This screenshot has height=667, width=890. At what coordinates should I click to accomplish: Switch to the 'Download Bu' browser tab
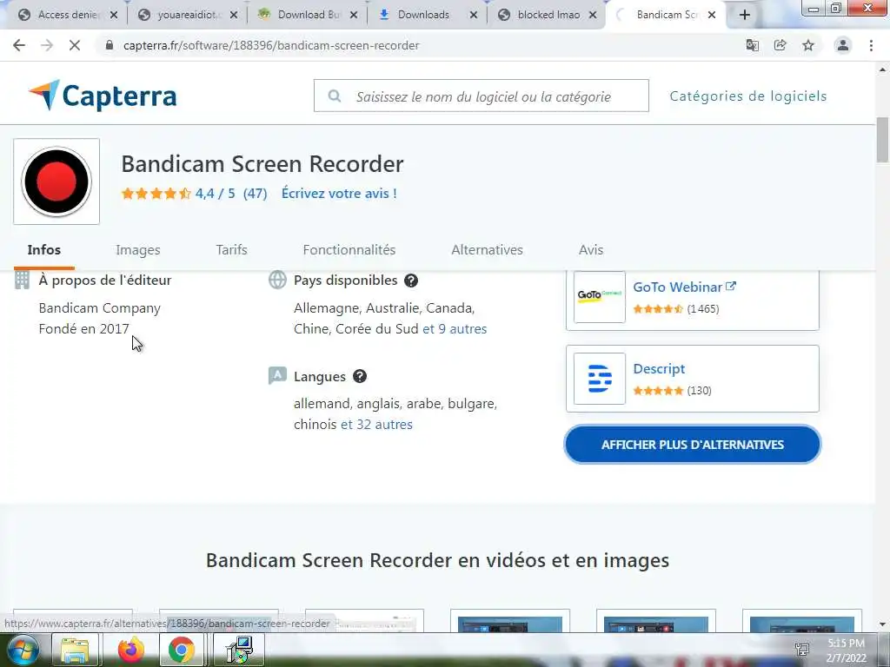tap(307, 15)
